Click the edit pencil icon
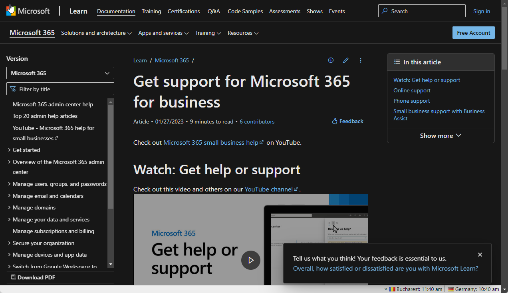 tap(346, 60)
